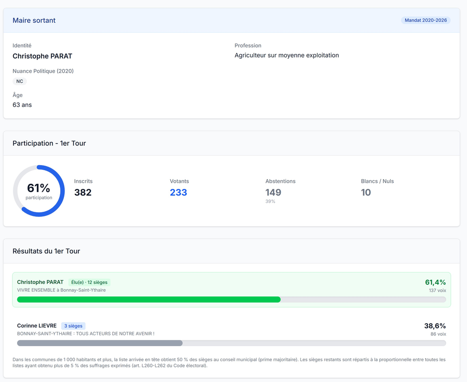This screenshot has width=467, height=382.
Task: Click the Mandat 2020-2026 badge
Action: (x=425, y=20)
